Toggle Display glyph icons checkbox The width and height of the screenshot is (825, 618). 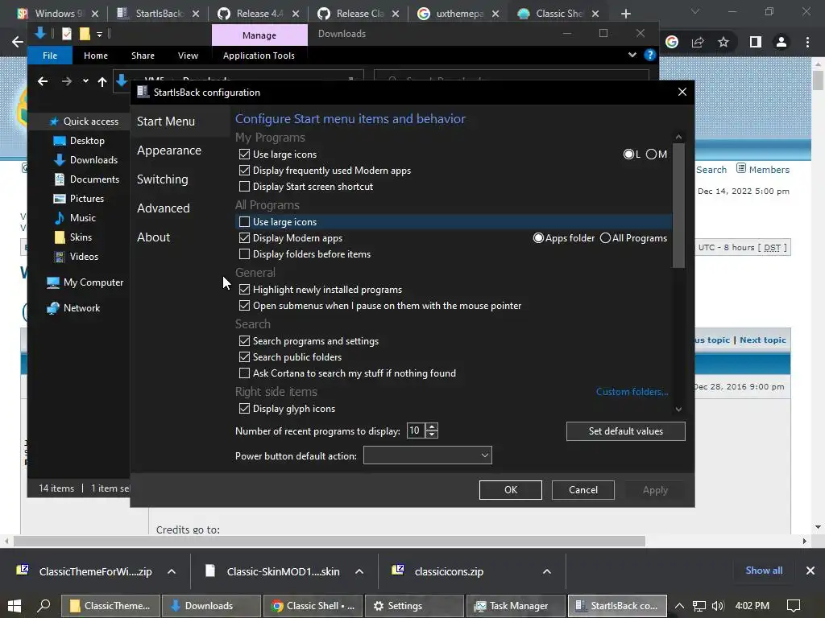(244, 408)
